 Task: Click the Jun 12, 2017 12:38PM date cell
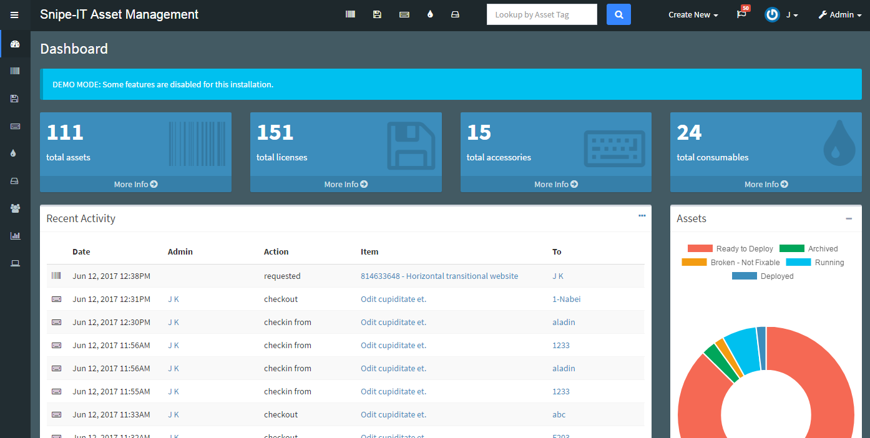coord(111,276)
